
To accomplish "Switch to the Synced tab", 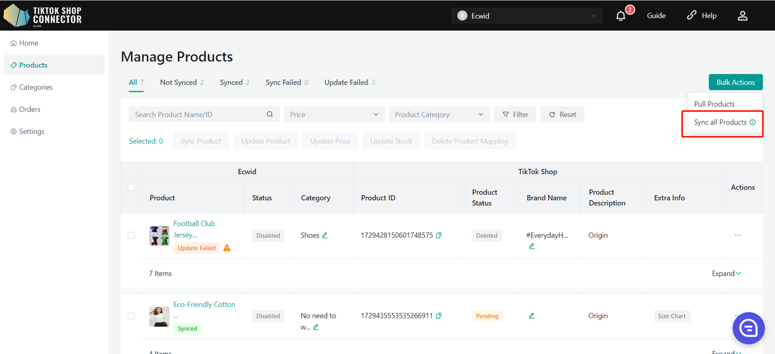I will [234, 82].
